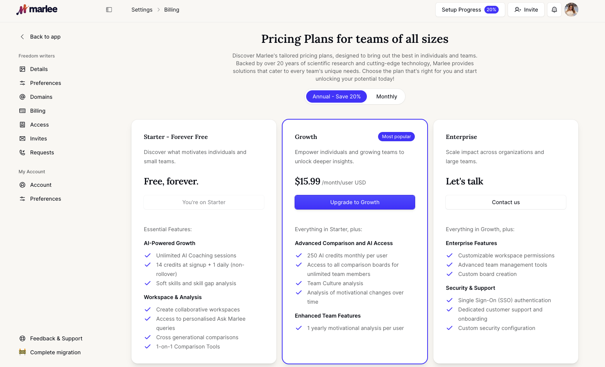Viewport: 605px width, 367px height.
Task: Select Billing in the sidebar
Action: (x=37, y=111)
